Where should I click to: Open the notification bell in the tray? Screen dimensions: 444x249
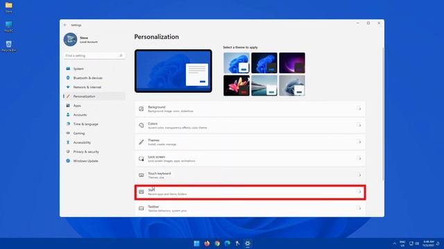click(438, 243)
